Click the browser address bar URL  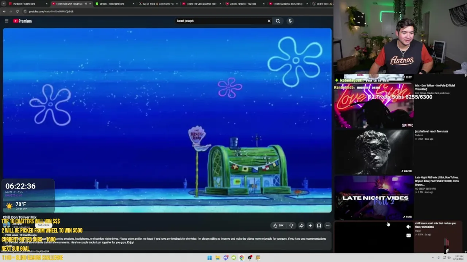pos(51,11)
